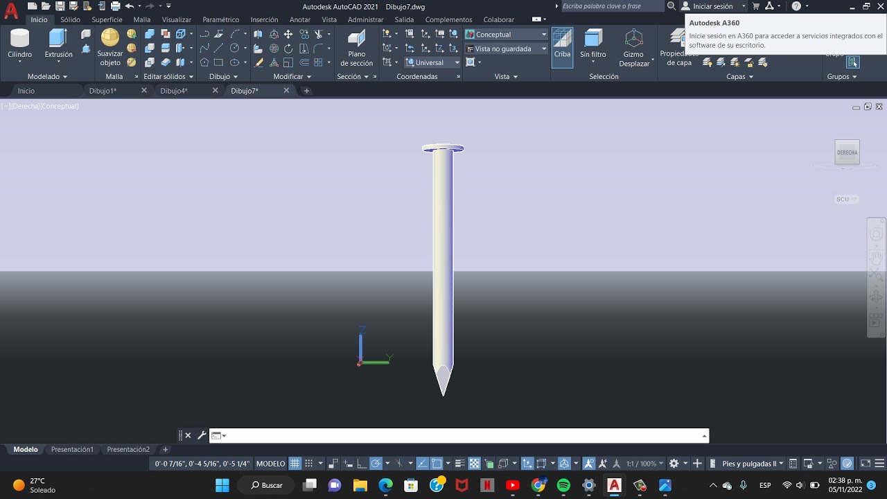This screenshot has width=887, height=499.
Task: Click the Suavizar objeto mesh tool
Action: [x=110, y=47]
